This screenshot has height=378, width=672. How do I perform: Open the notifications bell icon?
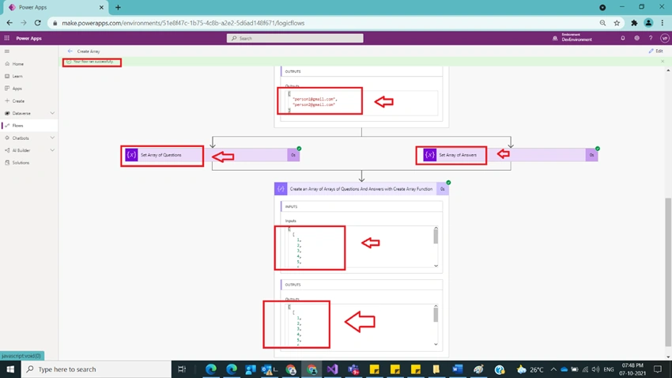click(x=623, y=38)
